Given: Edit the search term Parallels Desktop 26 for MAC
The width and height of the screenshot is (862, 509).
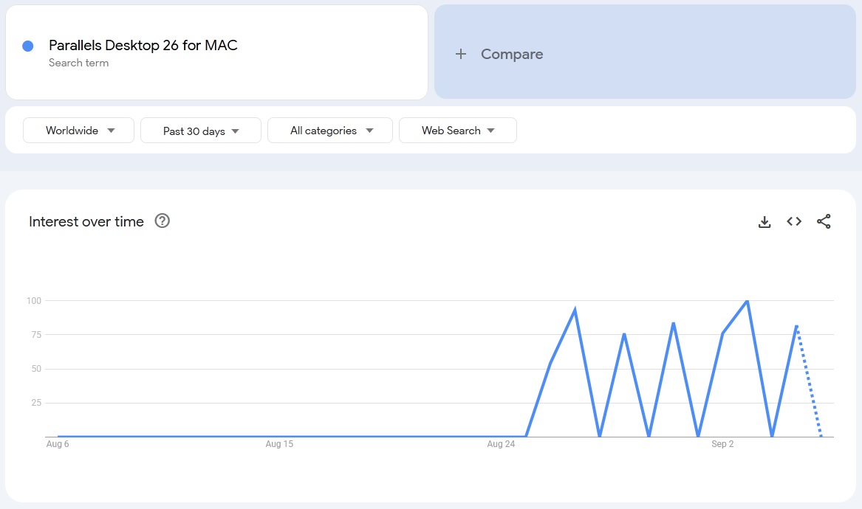Looking at the screenshot, I should (x=143, y=45).
